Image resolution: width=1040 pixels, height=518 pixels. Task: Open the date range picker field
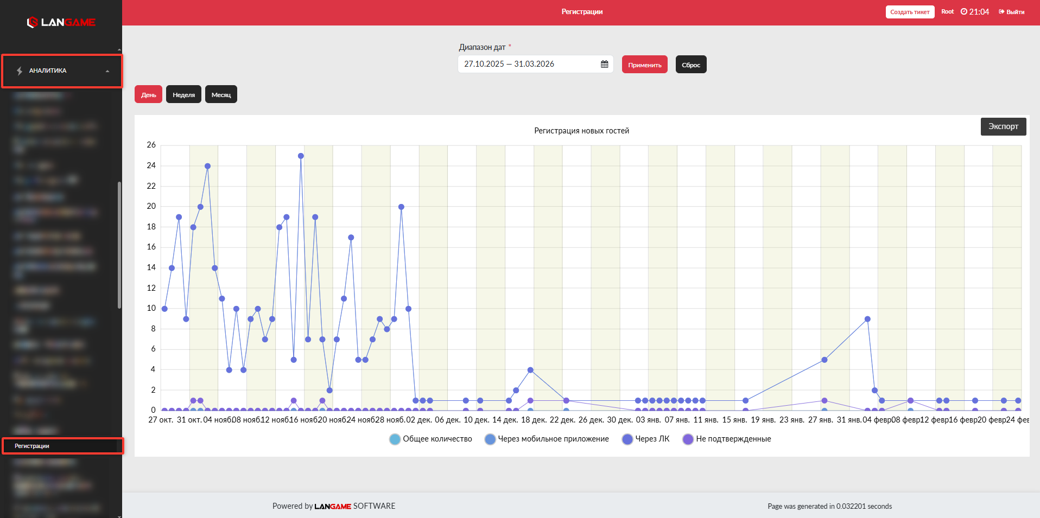(535, 64)
